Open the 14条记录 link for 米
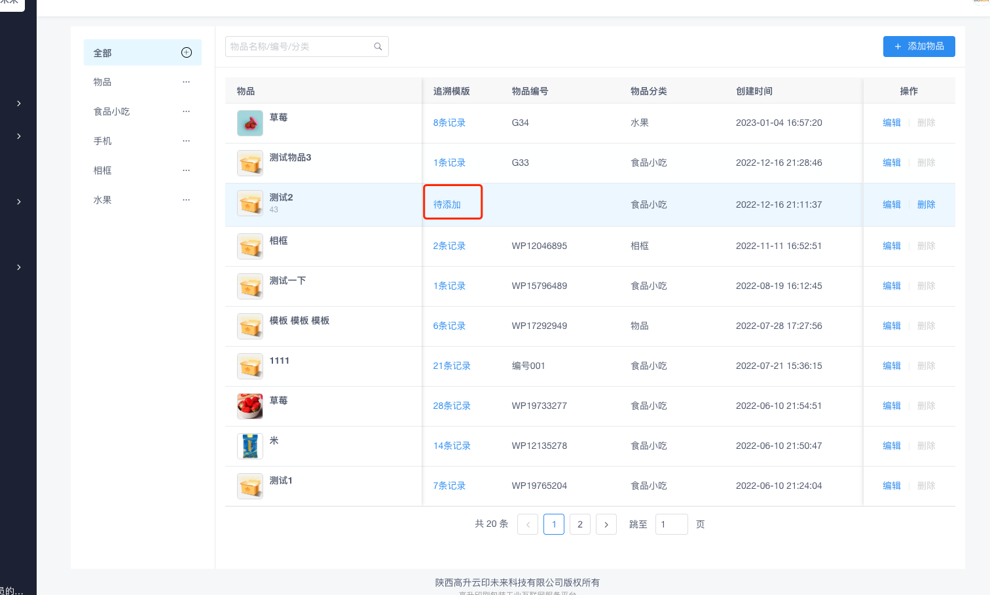This screenshot has height=595, width=990. (452, 446)
